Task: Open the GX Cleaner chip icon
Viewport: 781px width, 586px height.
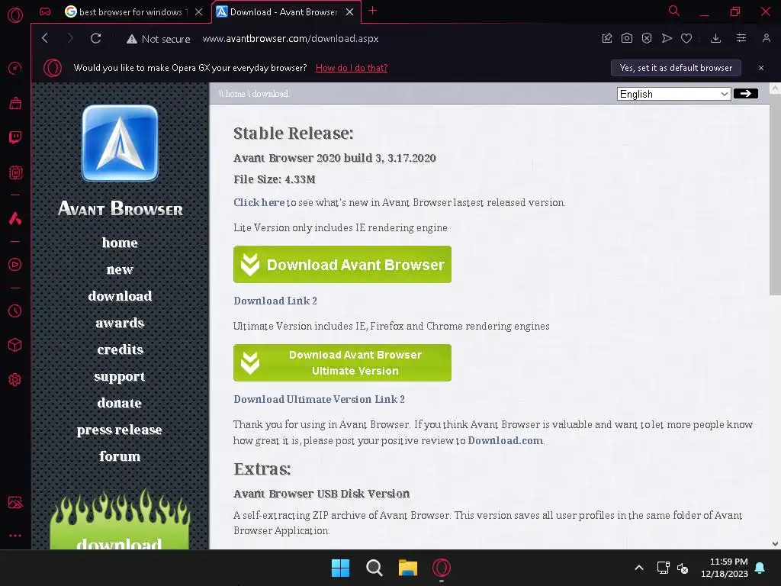Action: (15, 172)
